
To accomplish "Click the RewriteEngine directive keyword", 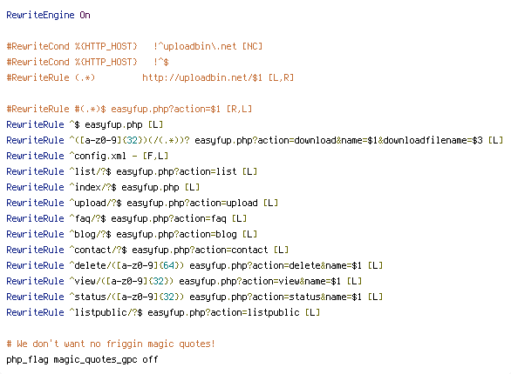I will tap(40, 16).
